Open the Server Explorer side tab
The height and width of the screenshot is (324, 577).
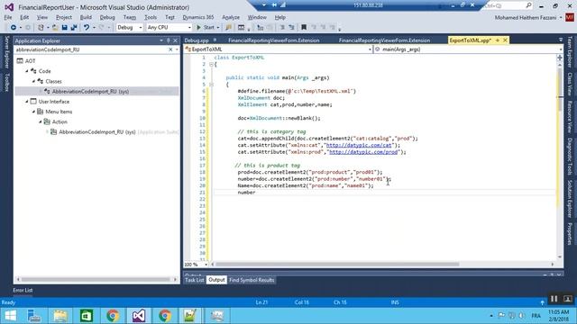[x=6, y=52]
